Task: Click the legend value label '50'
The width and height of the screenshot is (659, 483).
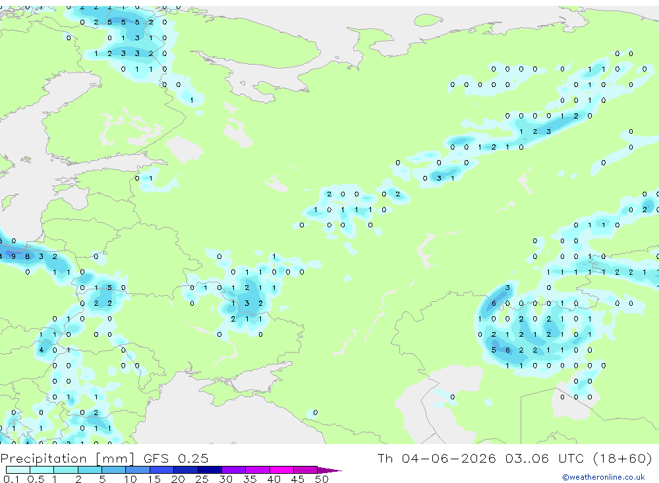Action: tap(322, 479)
